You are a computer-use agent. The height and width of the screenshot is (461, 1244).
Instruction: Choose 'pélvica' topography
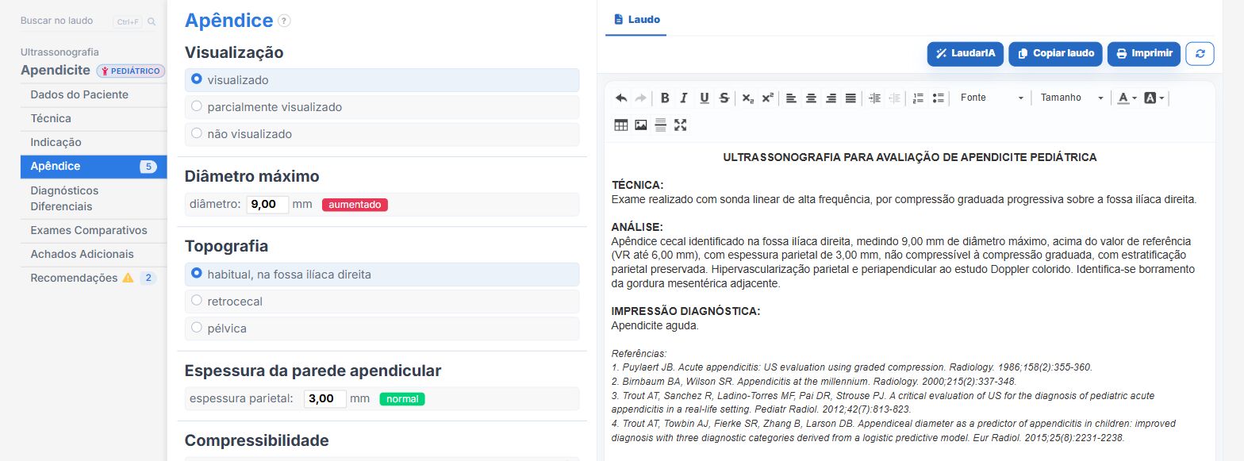(x=382, y=328)
